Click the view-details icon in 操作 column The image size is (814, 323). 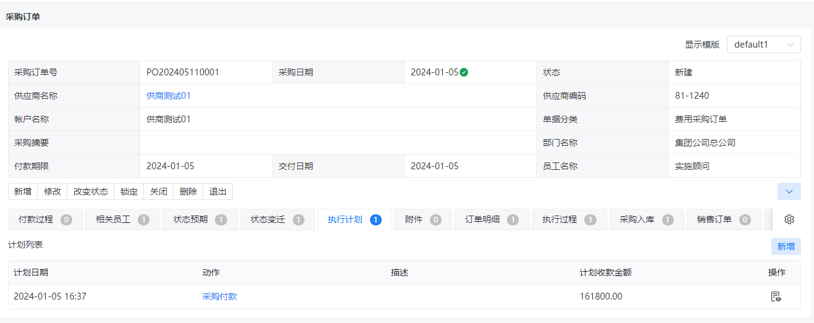click(776, 296)
